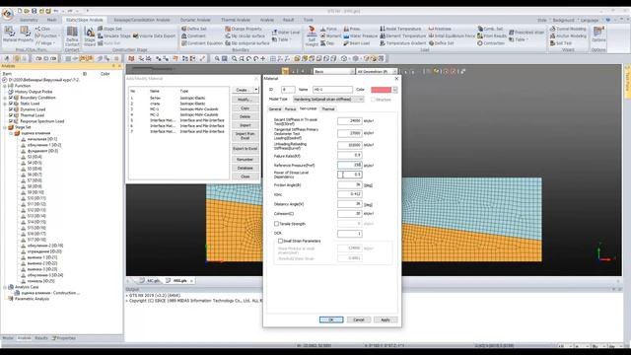The height and width of the screenshot is (355, 631).
Task: Click Define Set in the Boundary group
Action: [194, 29]
